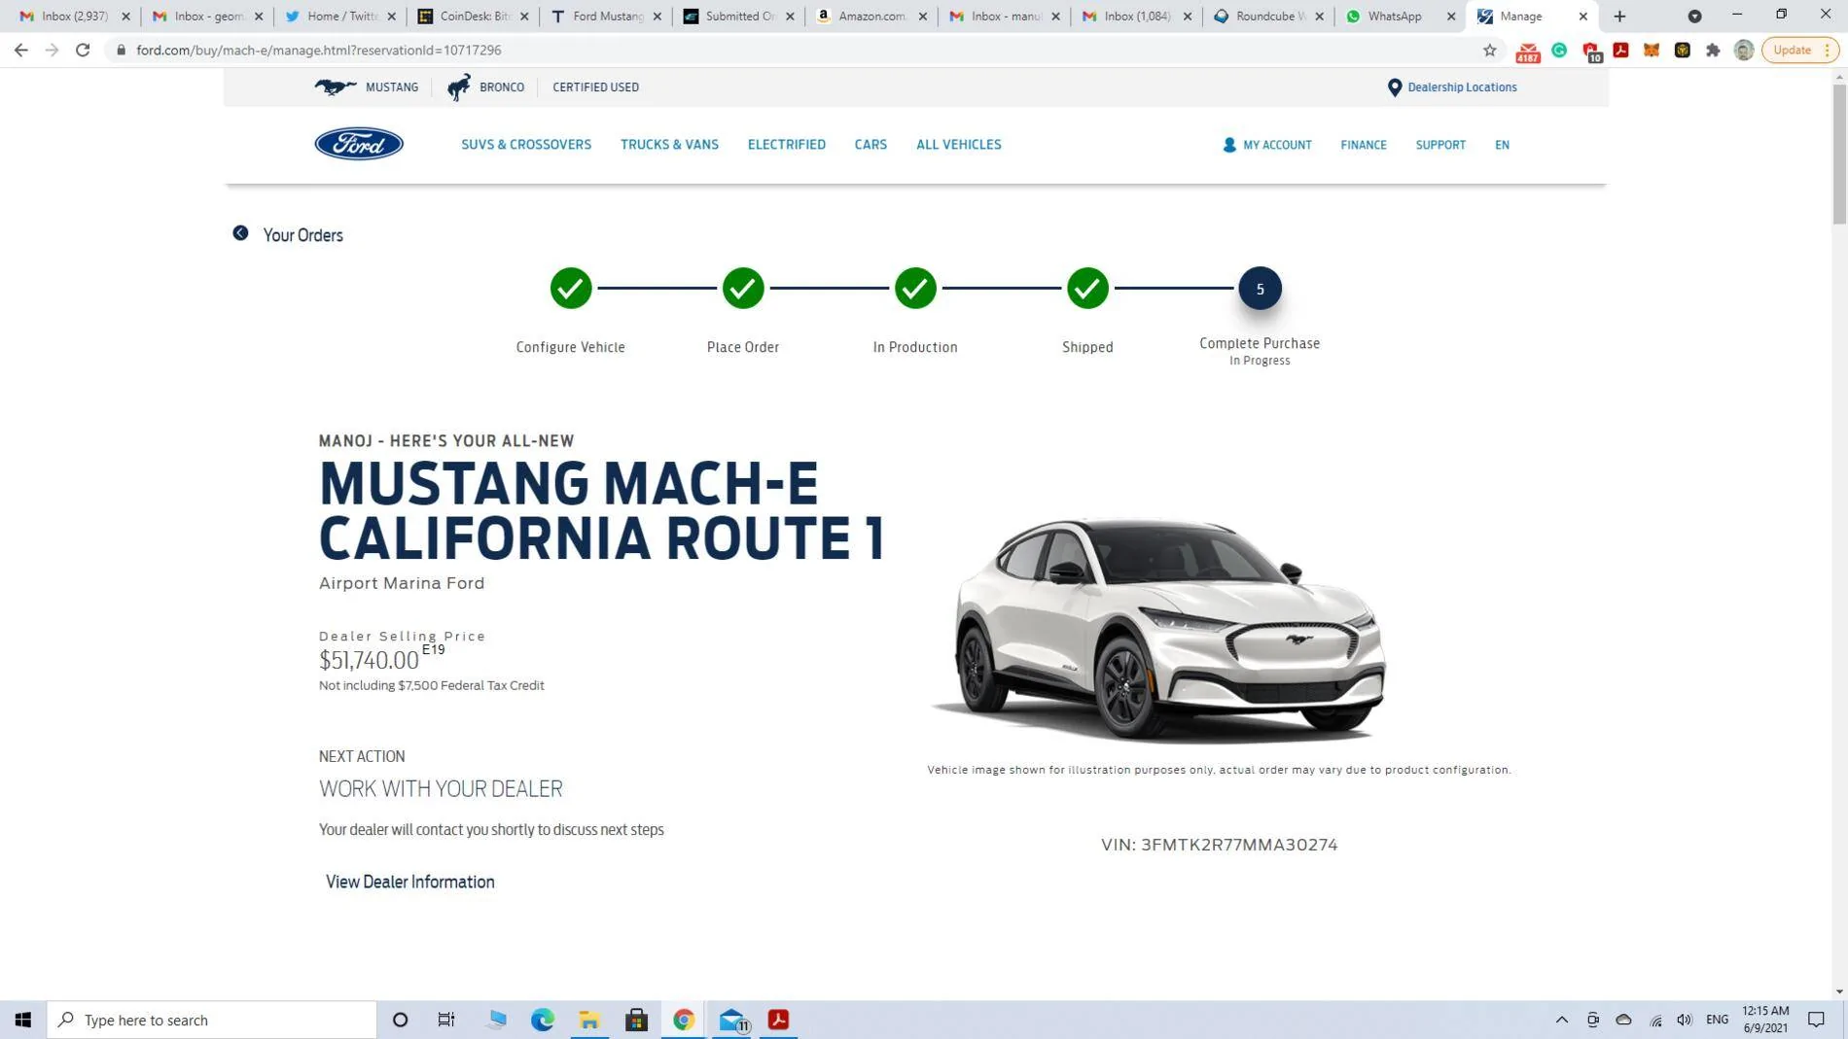
Task: Open File Explorer from taskbar
Action: coord(589,1020)
